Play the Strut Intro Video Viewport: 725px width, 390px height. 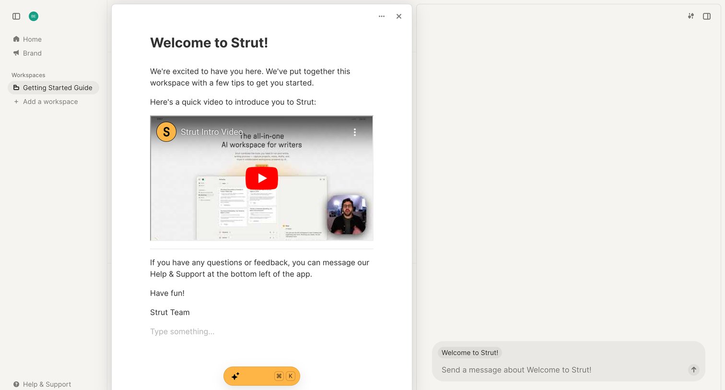[262, 178]
